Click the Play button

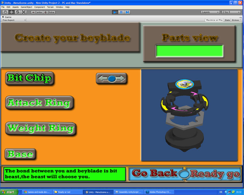tap(115, 12)
